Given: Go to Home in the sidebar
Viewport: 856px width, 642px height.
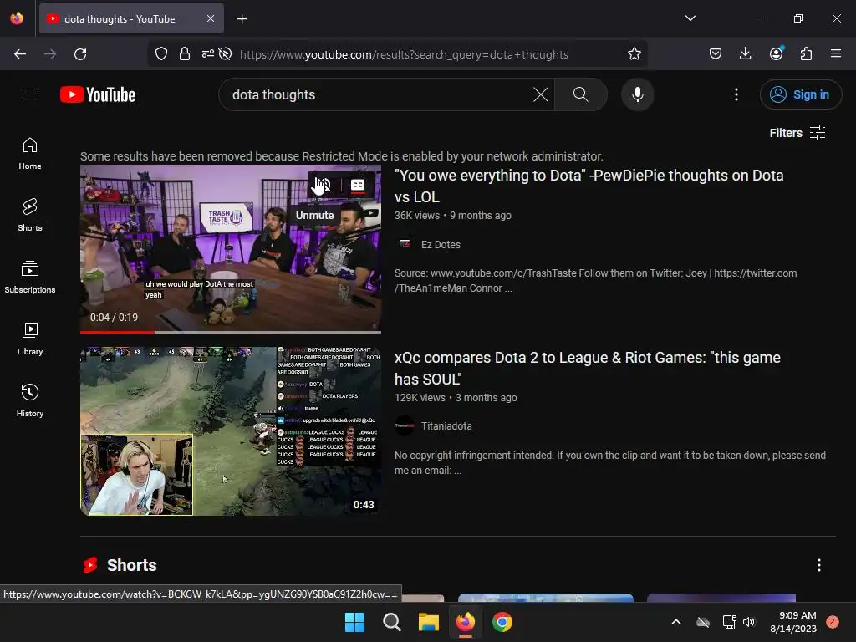Looking at the screenshot, I should 30,154.
